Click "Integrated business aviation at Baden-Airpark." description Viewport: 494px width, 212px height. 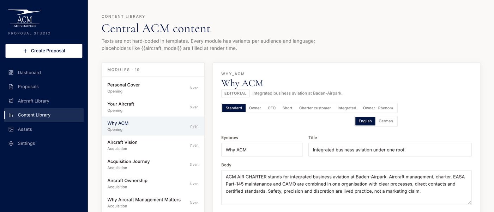(297, 93)
